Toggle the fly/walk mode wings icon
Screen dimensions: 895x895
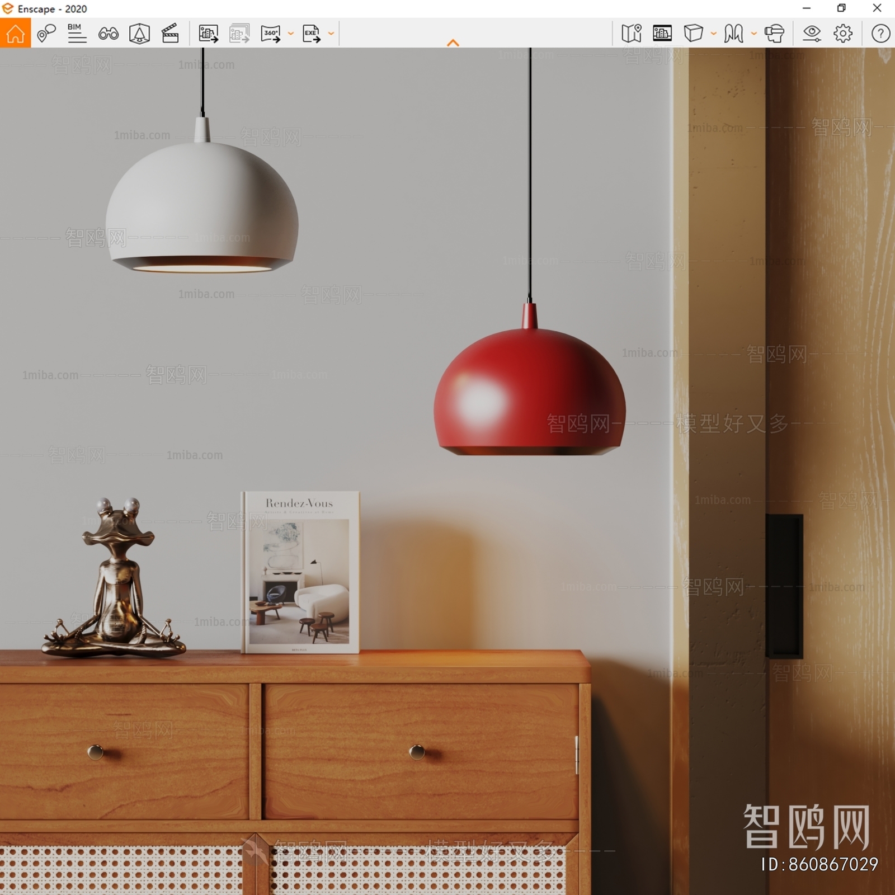(x=734, y=34)
